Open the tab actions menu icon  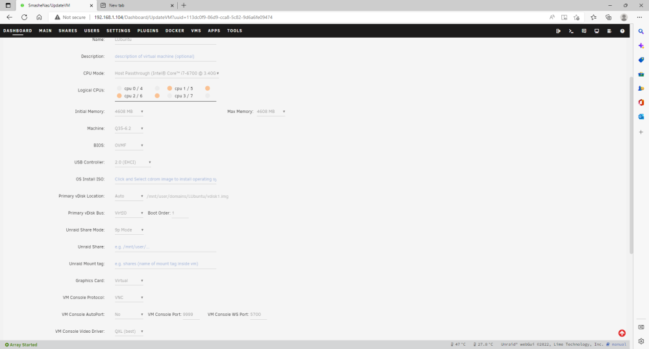[8, 5]
